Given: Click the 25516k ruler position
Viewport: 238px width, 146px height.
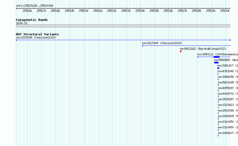Looking at the screenshot, I should click(27, 11).
